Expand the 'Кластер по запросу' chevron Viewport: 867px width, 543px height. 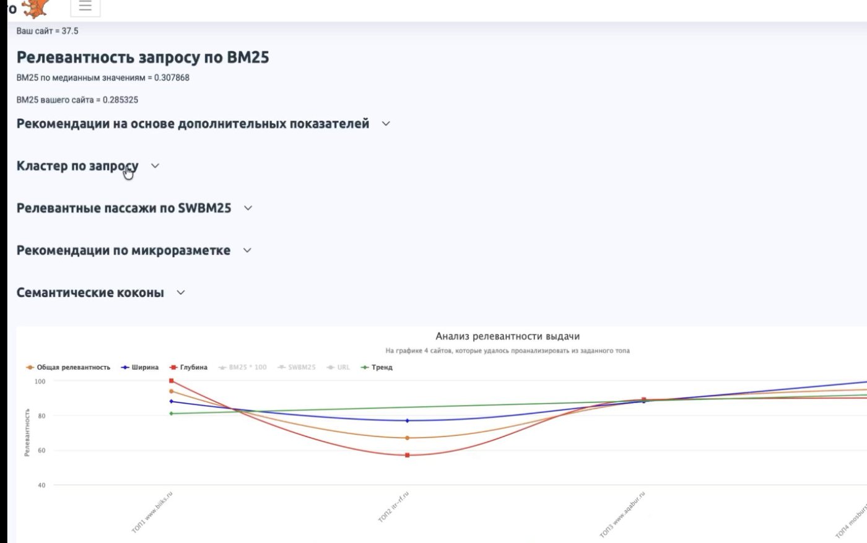click(x=155, y=166)
